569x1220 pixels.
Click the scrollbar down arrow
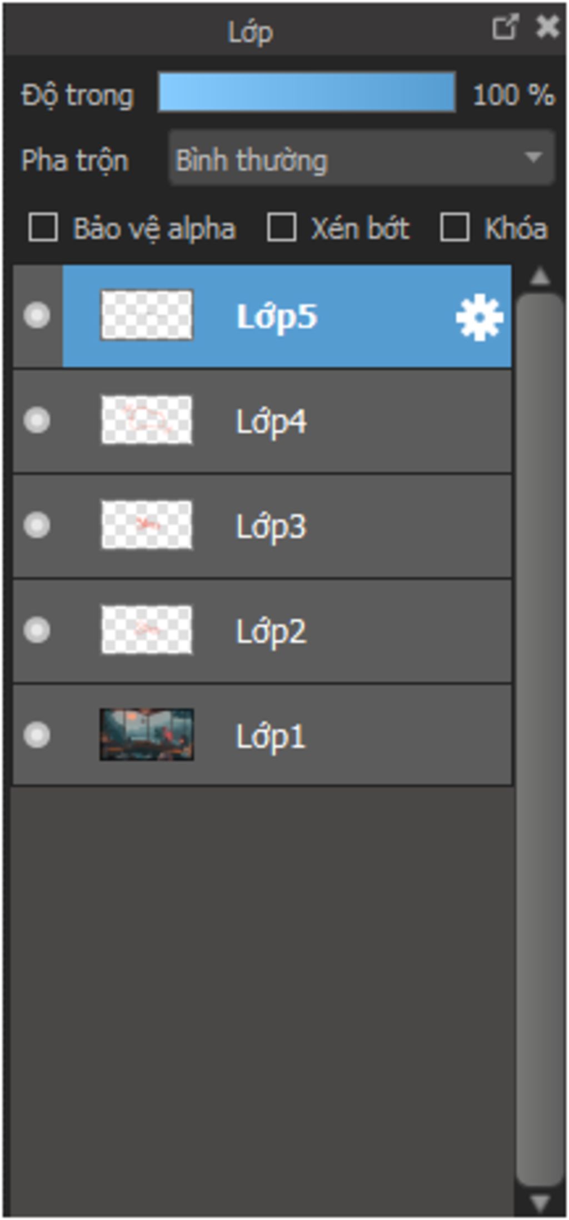click(x=540, y=1203)
